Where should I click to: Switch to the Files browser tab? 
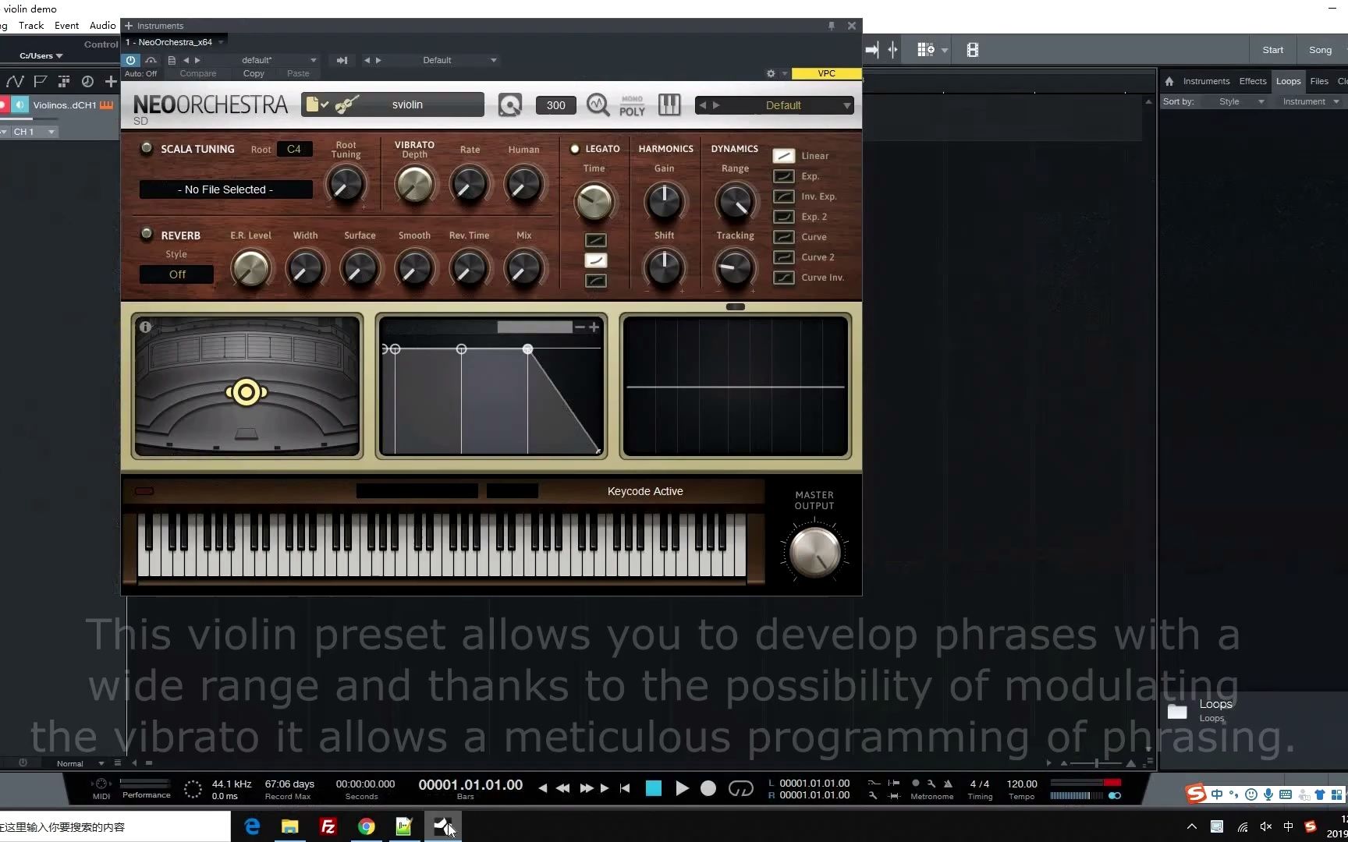(x=1319, y=81)
